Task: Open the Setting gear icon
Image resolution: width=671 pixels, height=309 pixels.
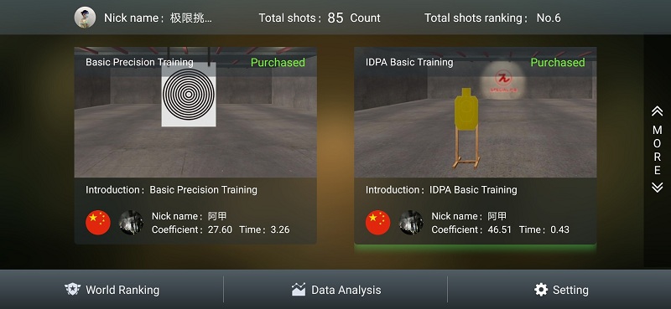Action: coord(541,290)
